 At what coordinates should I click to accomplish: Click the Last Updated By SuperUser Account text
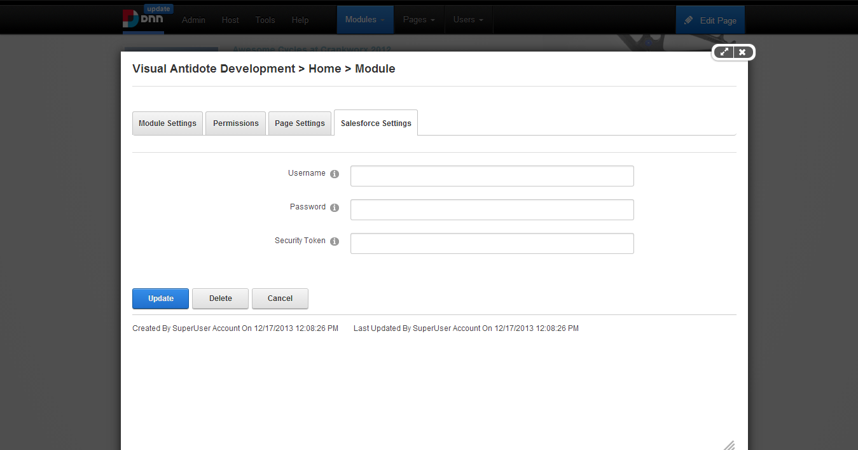point(466,328)
